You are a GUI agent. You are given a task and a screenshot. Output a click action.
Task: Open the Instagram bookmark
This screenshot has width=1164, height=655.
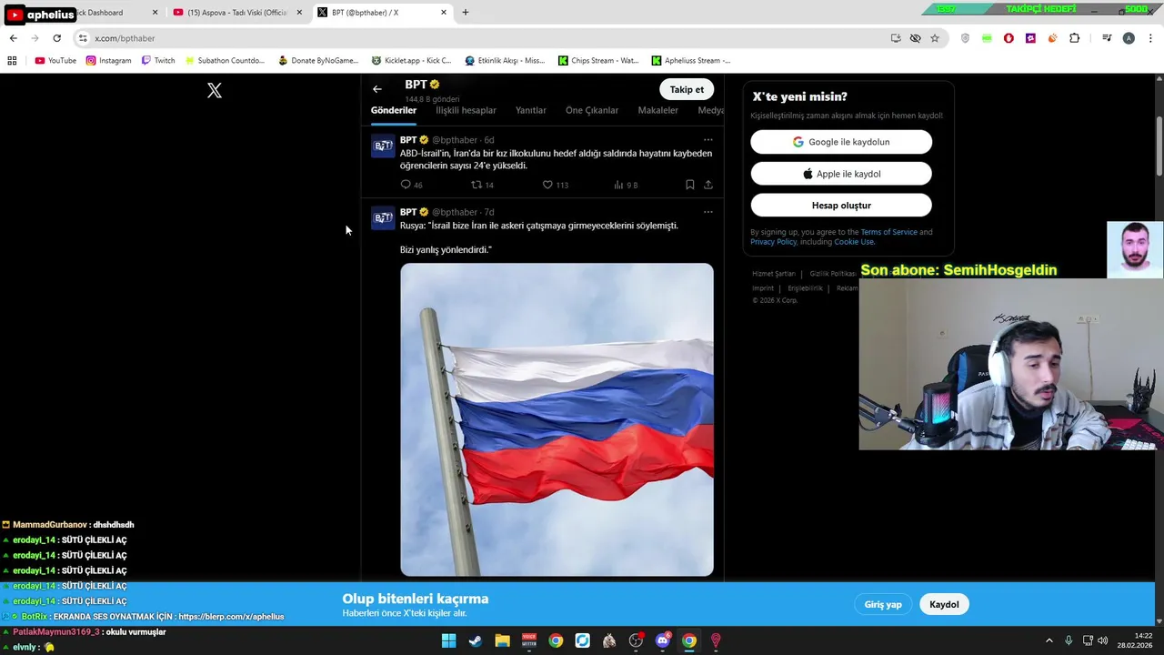[x=108, y=61]
